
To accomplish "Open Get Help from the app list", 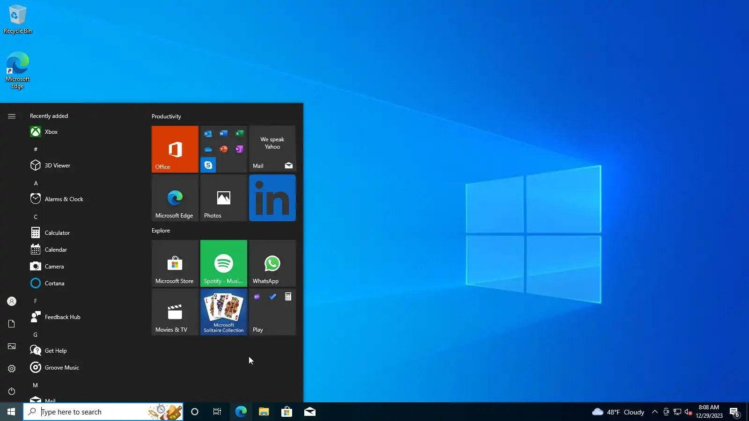I will 84,351.
